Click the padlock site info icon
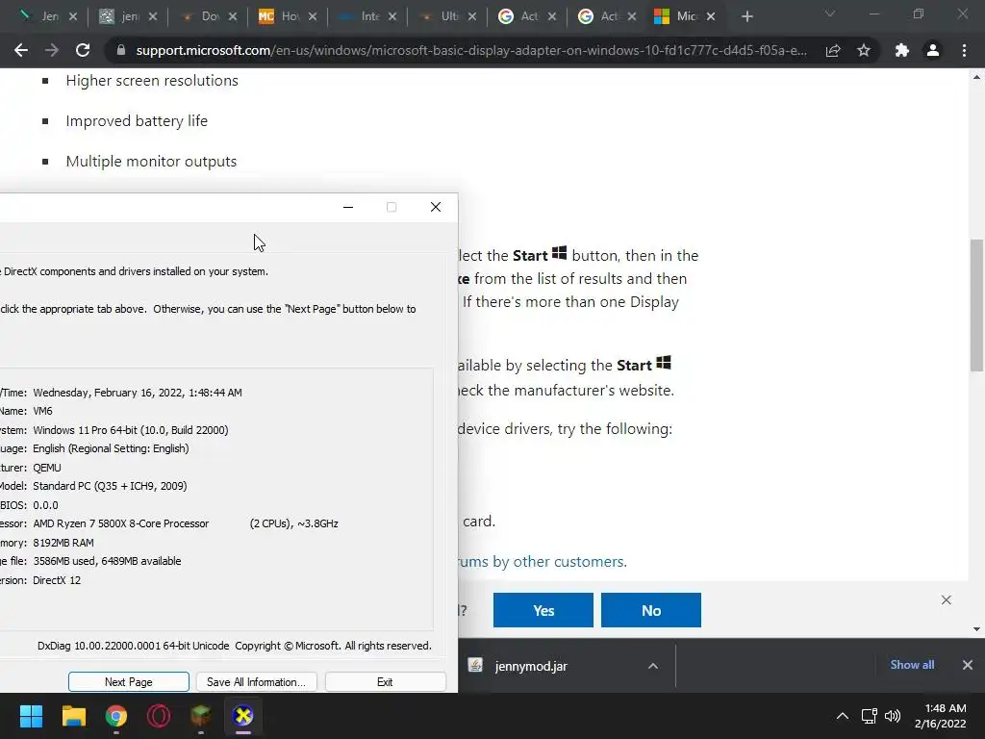This screenshot has width=985, height=739. pos(120,50)
